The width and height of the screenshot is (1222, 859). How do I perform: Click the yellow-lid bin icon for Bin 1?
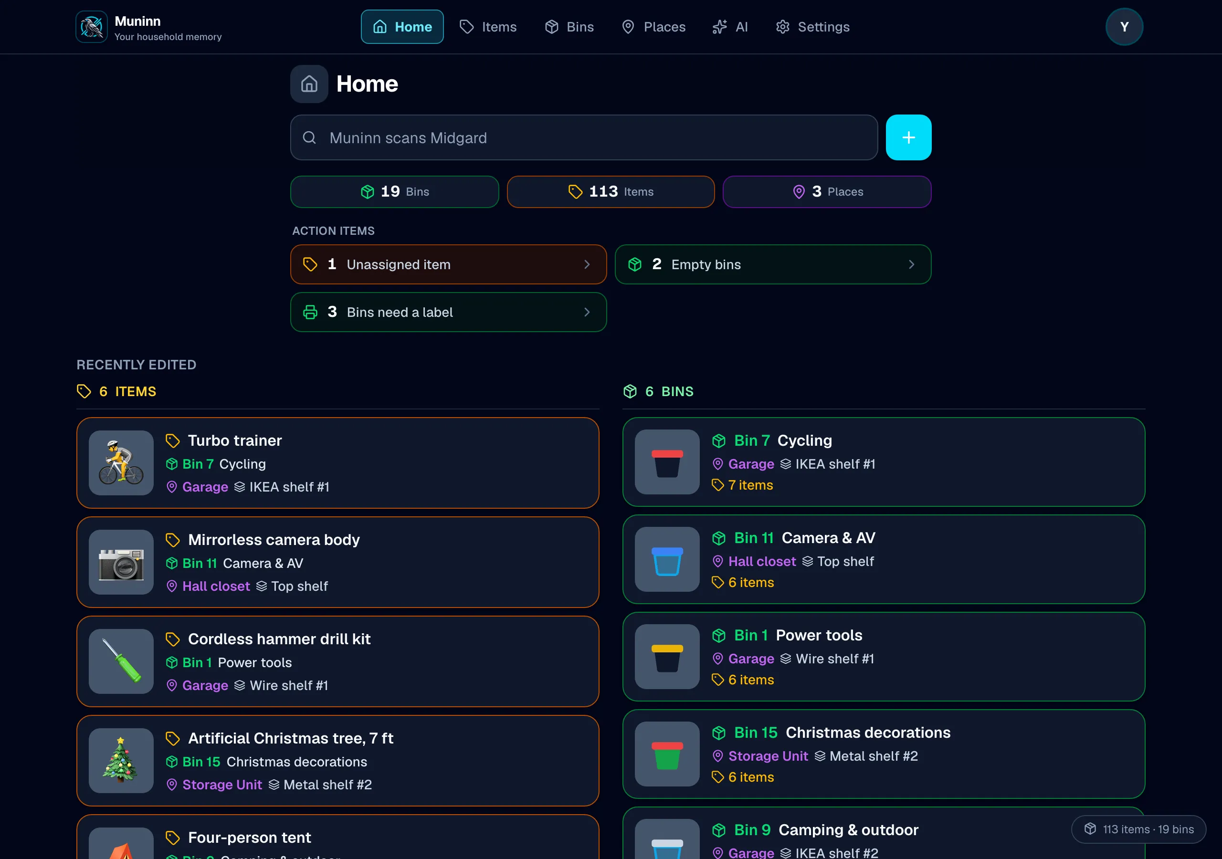coord(667,657)
